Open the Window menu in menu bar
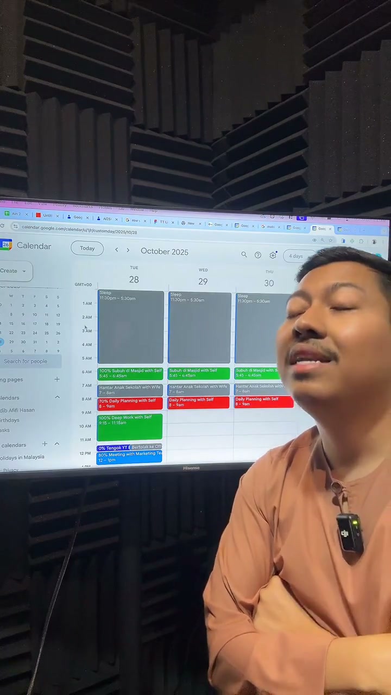 coord(138,209)
